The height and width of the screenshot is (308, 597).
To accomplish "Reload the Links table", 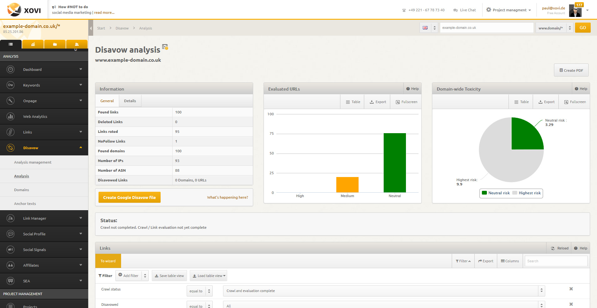I will click(560, 248).
